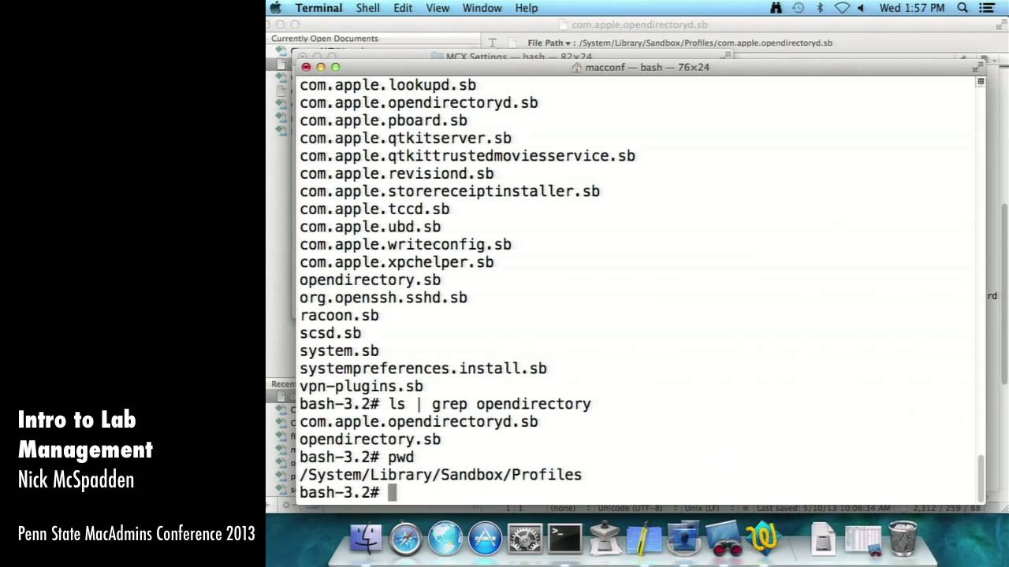Screen dimensions: 1009x567
Task: Click first com.apple.opendirectoryd.sb listing line
Action: coord(419,102)
